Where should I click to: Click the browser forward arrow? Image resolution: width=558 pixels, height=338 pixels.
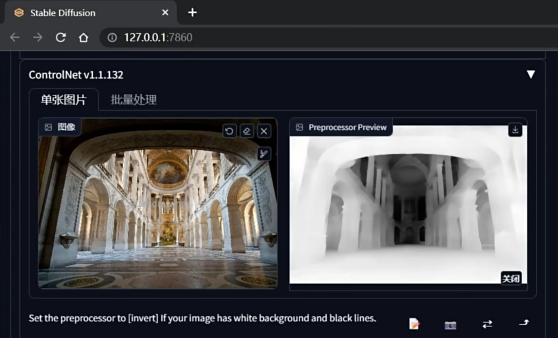[38, 37]
